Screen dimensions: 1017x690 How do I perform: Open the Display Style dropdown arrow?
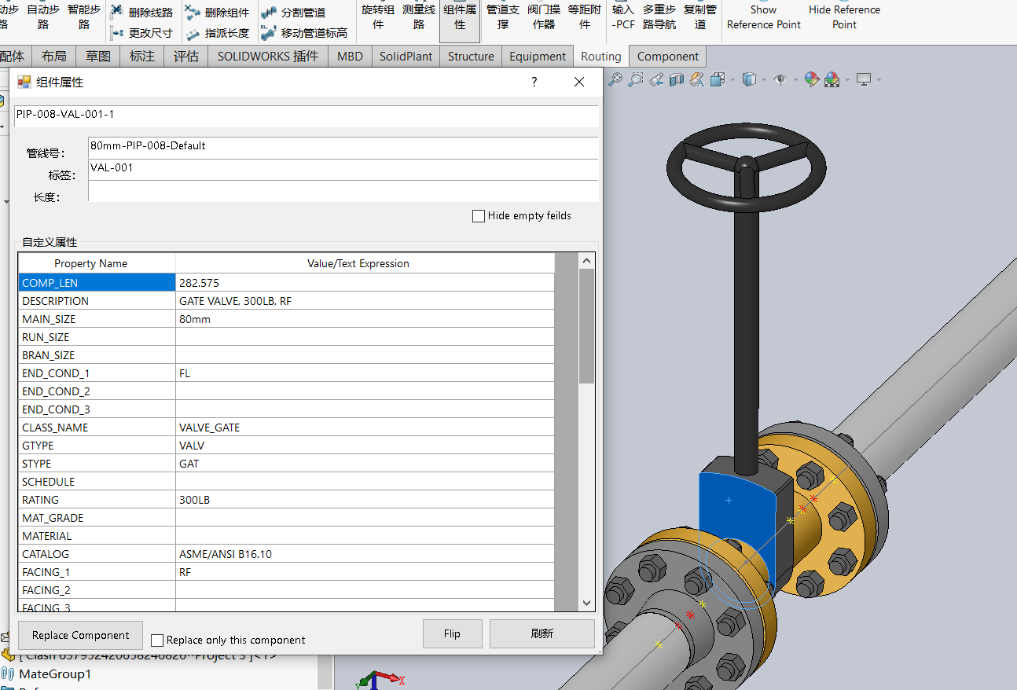click(764, 79)
